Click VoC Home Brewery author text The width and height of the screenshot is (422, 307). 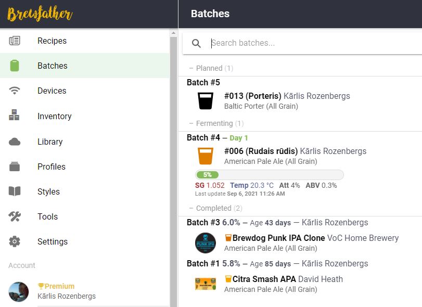coord(363,238)
